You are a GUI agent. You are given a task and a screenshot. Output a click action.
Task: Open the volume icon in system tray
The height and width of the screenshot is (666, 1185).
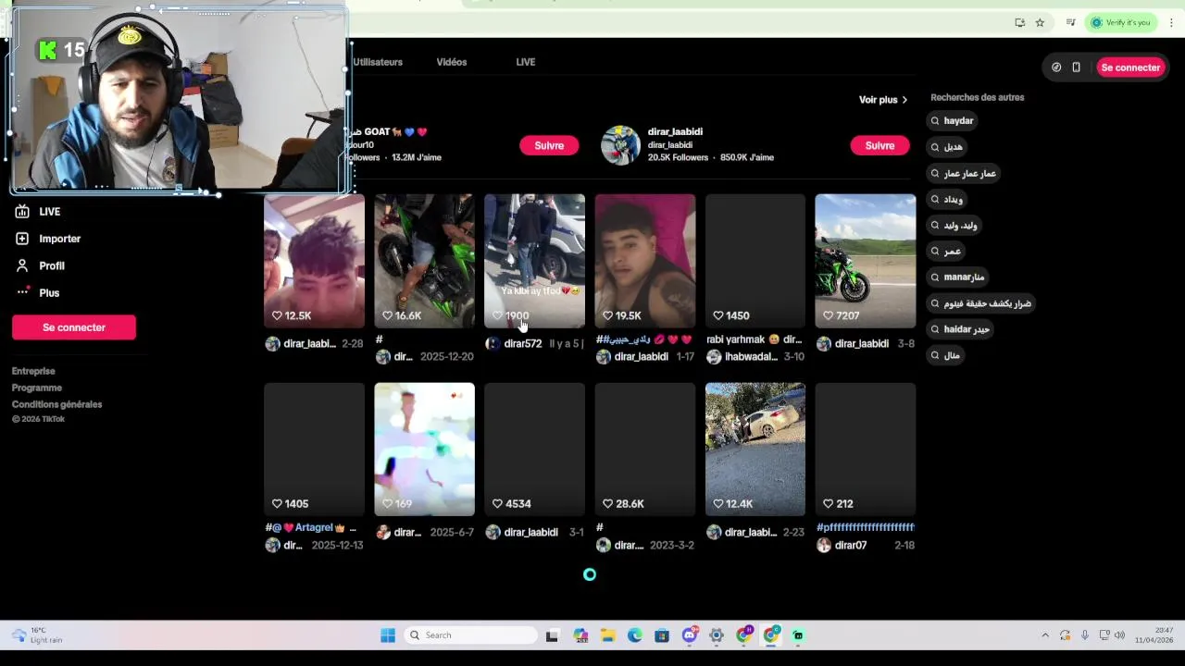[1119, 635]
